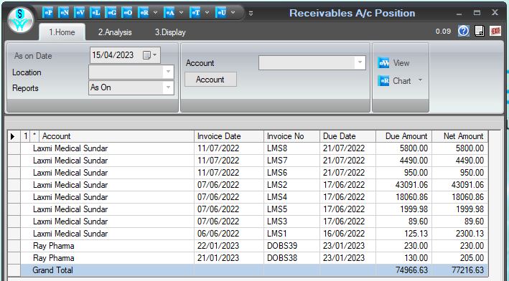The width and height of the screenshot is (509, 281).
Task: Sort by the Invoice No column header
Action: [291, 136]
